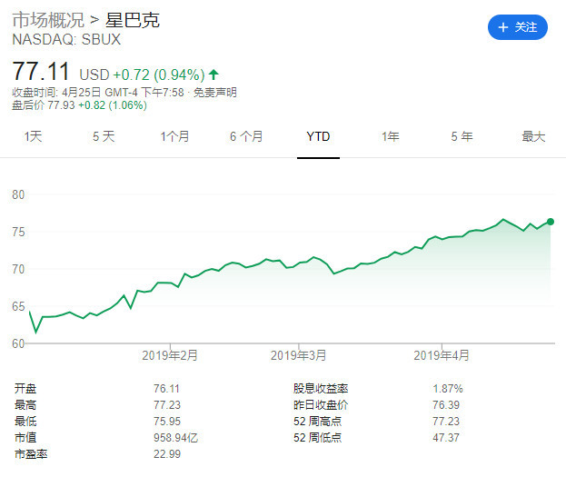Click the green up-arrow price indicator
Image resolution: width=566 pixels, height=477 pixels.
[x=213, y=75]
